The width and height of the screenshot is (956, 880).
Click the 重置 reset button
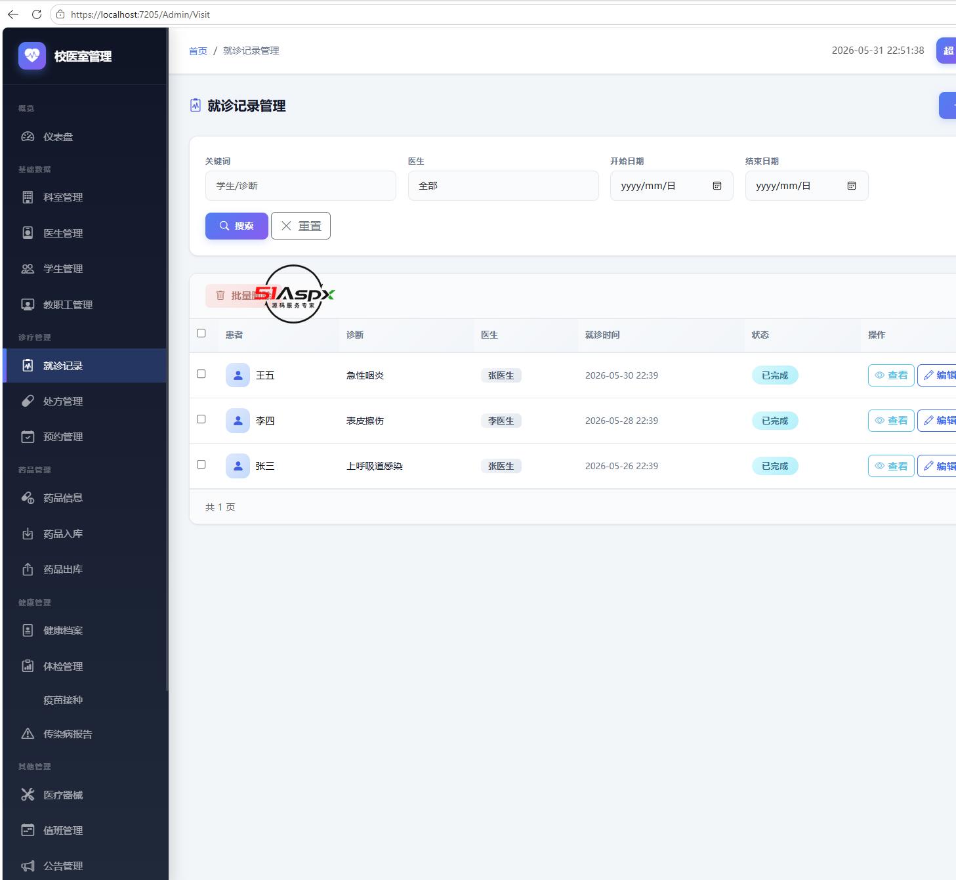pyautogui.click(x=301, y=226)
